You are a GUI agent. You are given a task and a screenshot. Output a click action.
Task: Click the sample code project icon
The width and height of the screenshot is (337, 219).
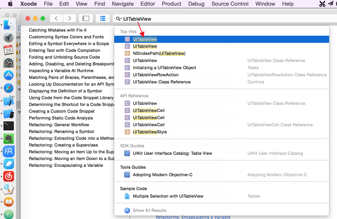[x=127, y=196]
